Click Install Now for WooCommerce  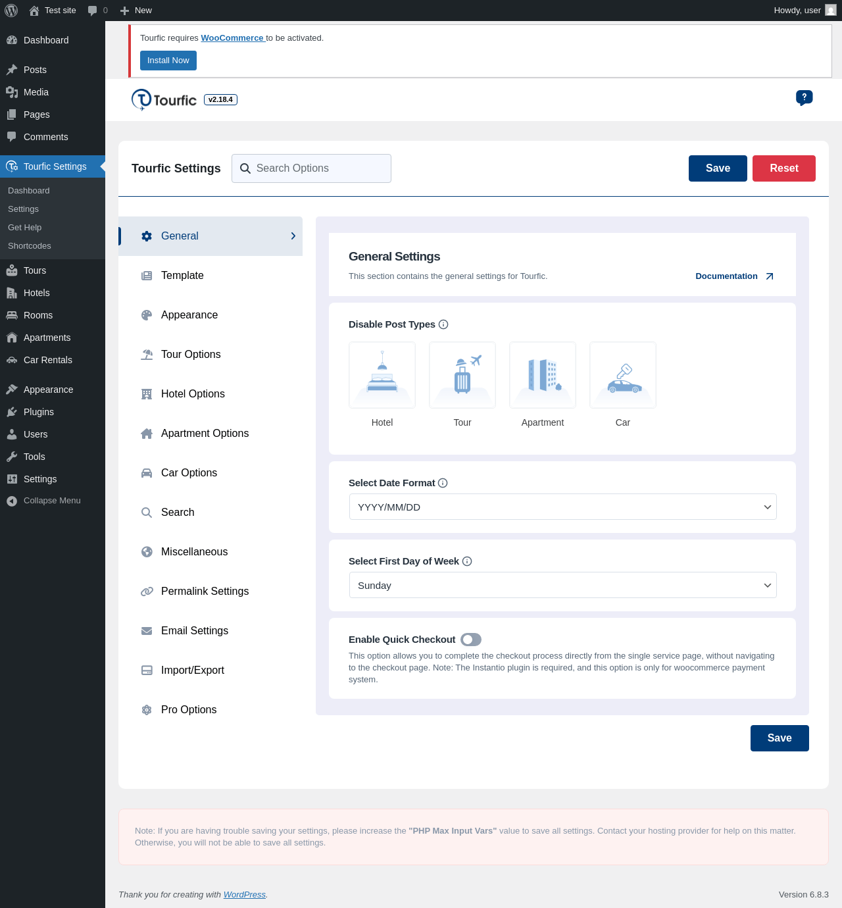pos(168,61)
